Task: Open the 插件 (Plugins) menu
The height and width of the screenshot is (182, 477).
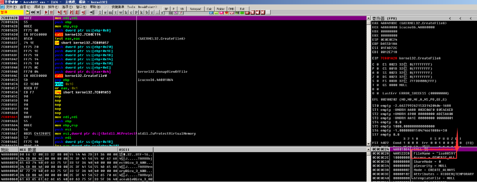Action: tap(52, 7)
